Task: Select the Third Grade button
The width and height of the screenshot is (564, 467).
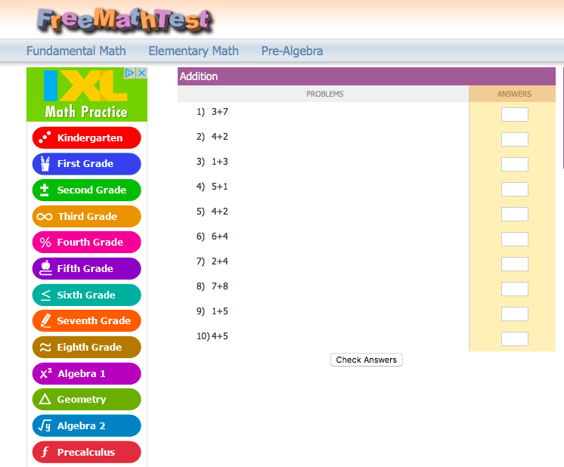Action: [87, 216]
